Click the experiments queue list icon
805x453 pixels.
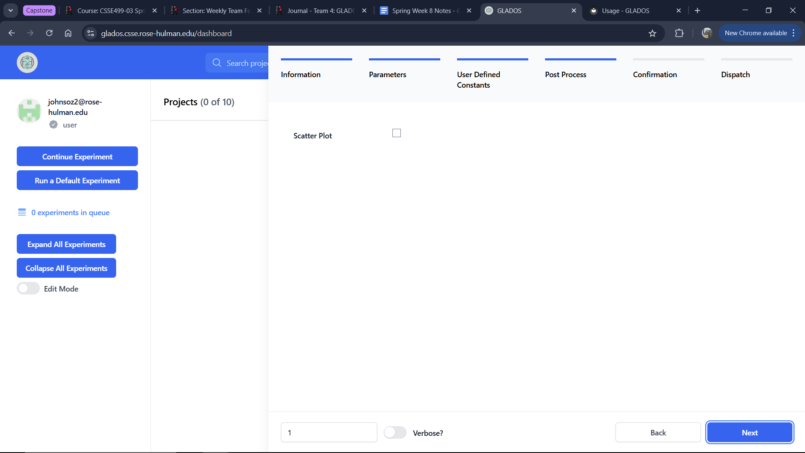pyautogui.click(x=22, y=212)
